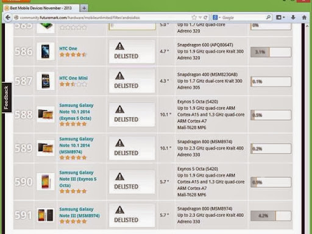The height and width of the screenshot is (234, 312).
Task: Go to the browser home page icon
Action: coord(304,18)
